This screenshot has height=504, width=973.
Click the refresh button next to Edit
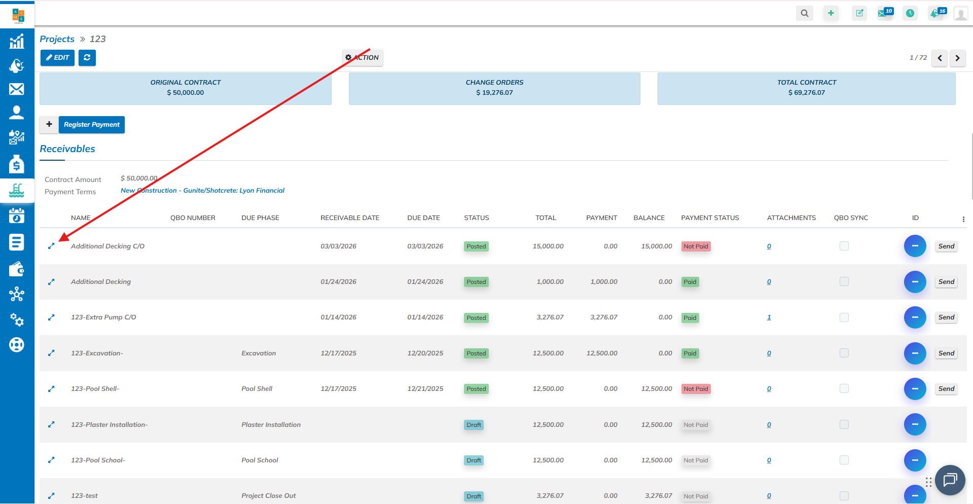pyautogui.click(x=87, y=58)
